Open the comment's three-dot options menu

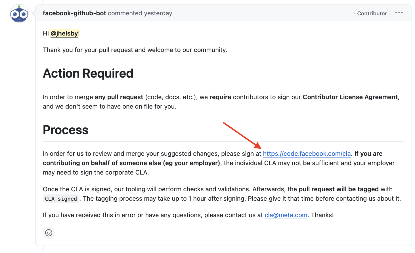(399, 13)
